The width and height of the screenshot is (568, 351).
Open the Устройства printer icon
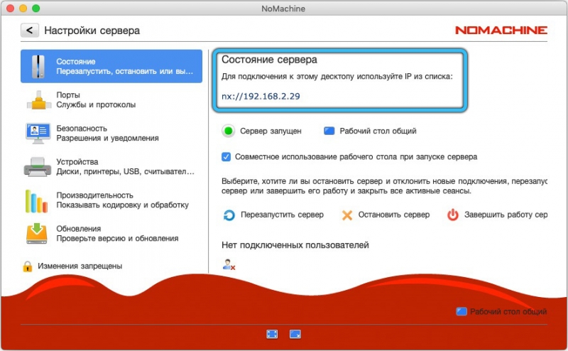point(38,167)
